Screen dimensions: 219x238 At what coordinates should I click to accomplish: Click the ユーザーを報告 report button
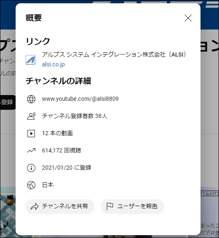click(x=132, y=206)
